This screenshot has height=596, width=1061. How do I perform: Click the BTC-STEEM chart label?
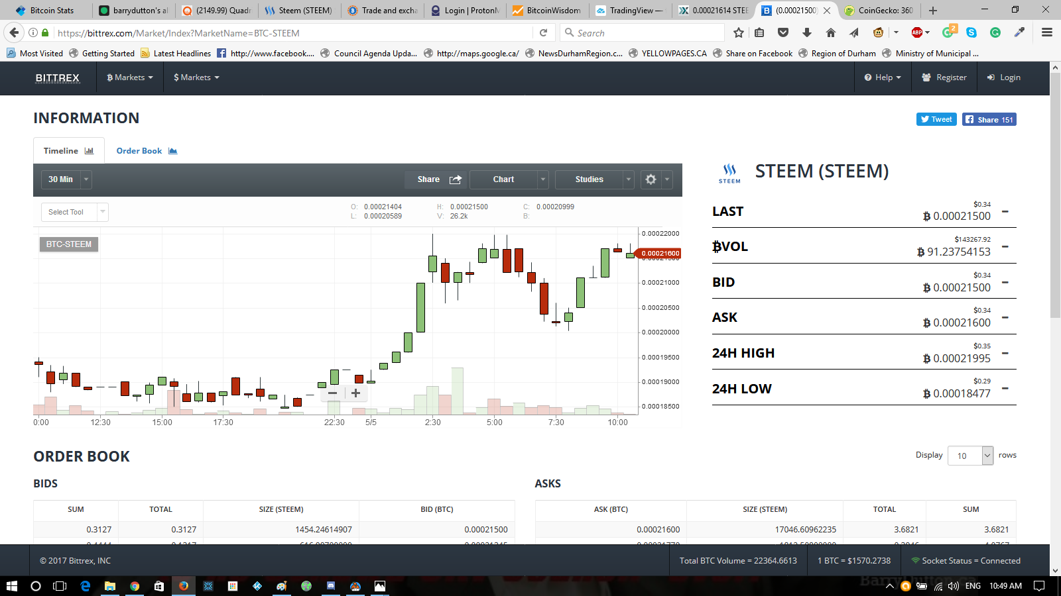pyautogui.click(x=69, y=244)
